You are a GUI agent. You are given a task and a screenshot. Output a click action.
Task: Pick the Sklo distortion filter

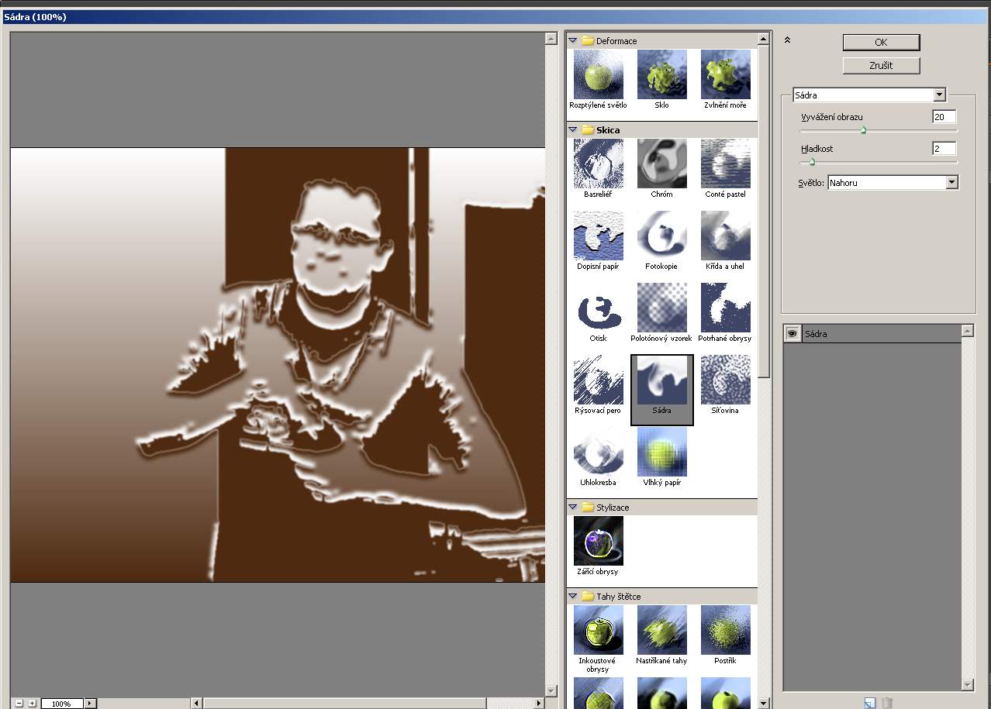click(x=661, y=74)
